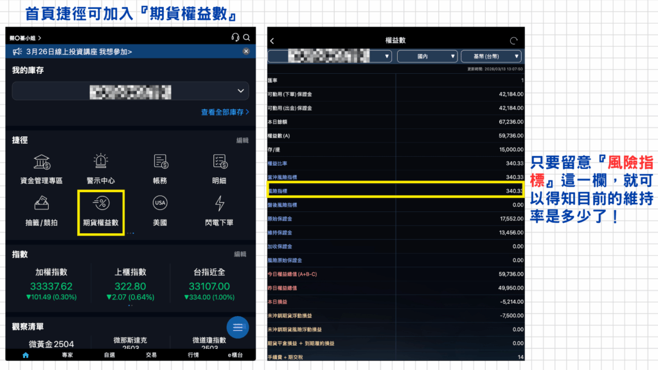The image size is (658, 370).
Task: Refresh the 權益數 page
Action: point(513,41)
